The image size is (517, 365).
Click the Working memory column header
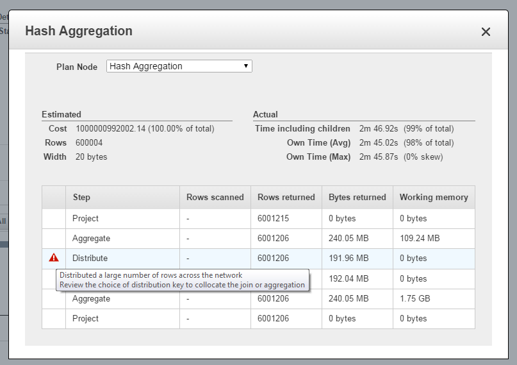pos(433,198)
